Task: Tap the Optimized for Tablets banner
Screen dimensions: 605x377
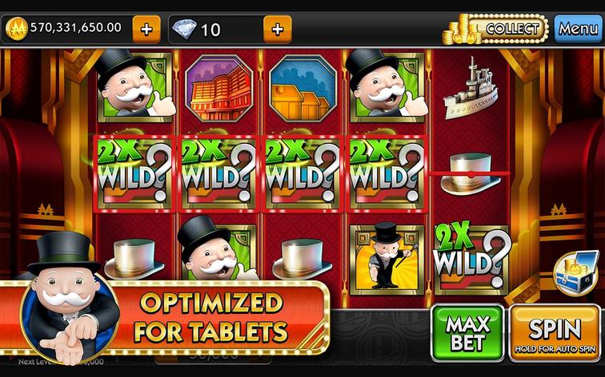Action: [213, 318]
